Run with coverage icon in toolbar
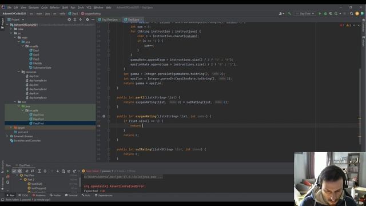Image resolution: width=366 pixels, height=206 pixels. pos(331,14)
